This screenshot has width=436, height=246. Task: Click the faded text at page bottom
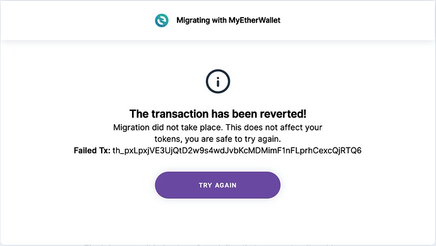click(x=209, y=245)
